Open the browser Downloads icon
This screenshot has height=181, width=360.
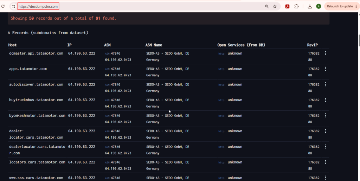pyautogui.click(x=310, y=6)
